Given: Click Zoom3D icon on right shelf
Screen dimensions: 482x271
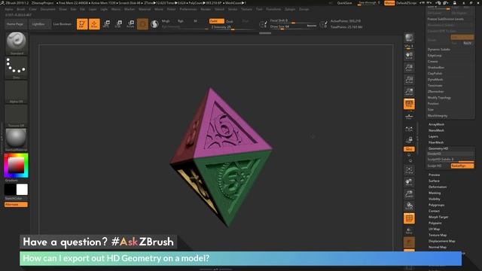Looking at the screenshot, I should click(x=409, y=194).
